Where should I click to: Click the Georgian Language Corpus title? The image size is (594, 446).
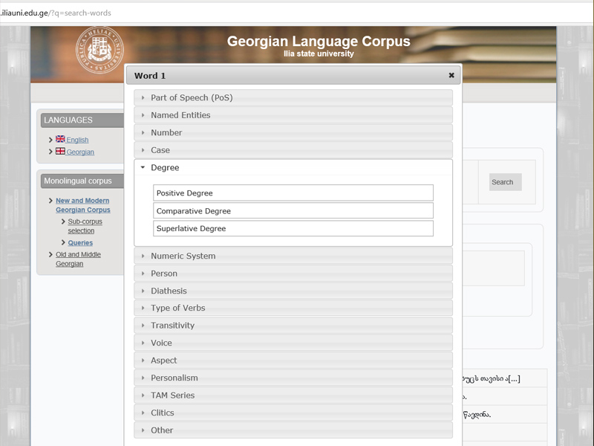point(319,41)
